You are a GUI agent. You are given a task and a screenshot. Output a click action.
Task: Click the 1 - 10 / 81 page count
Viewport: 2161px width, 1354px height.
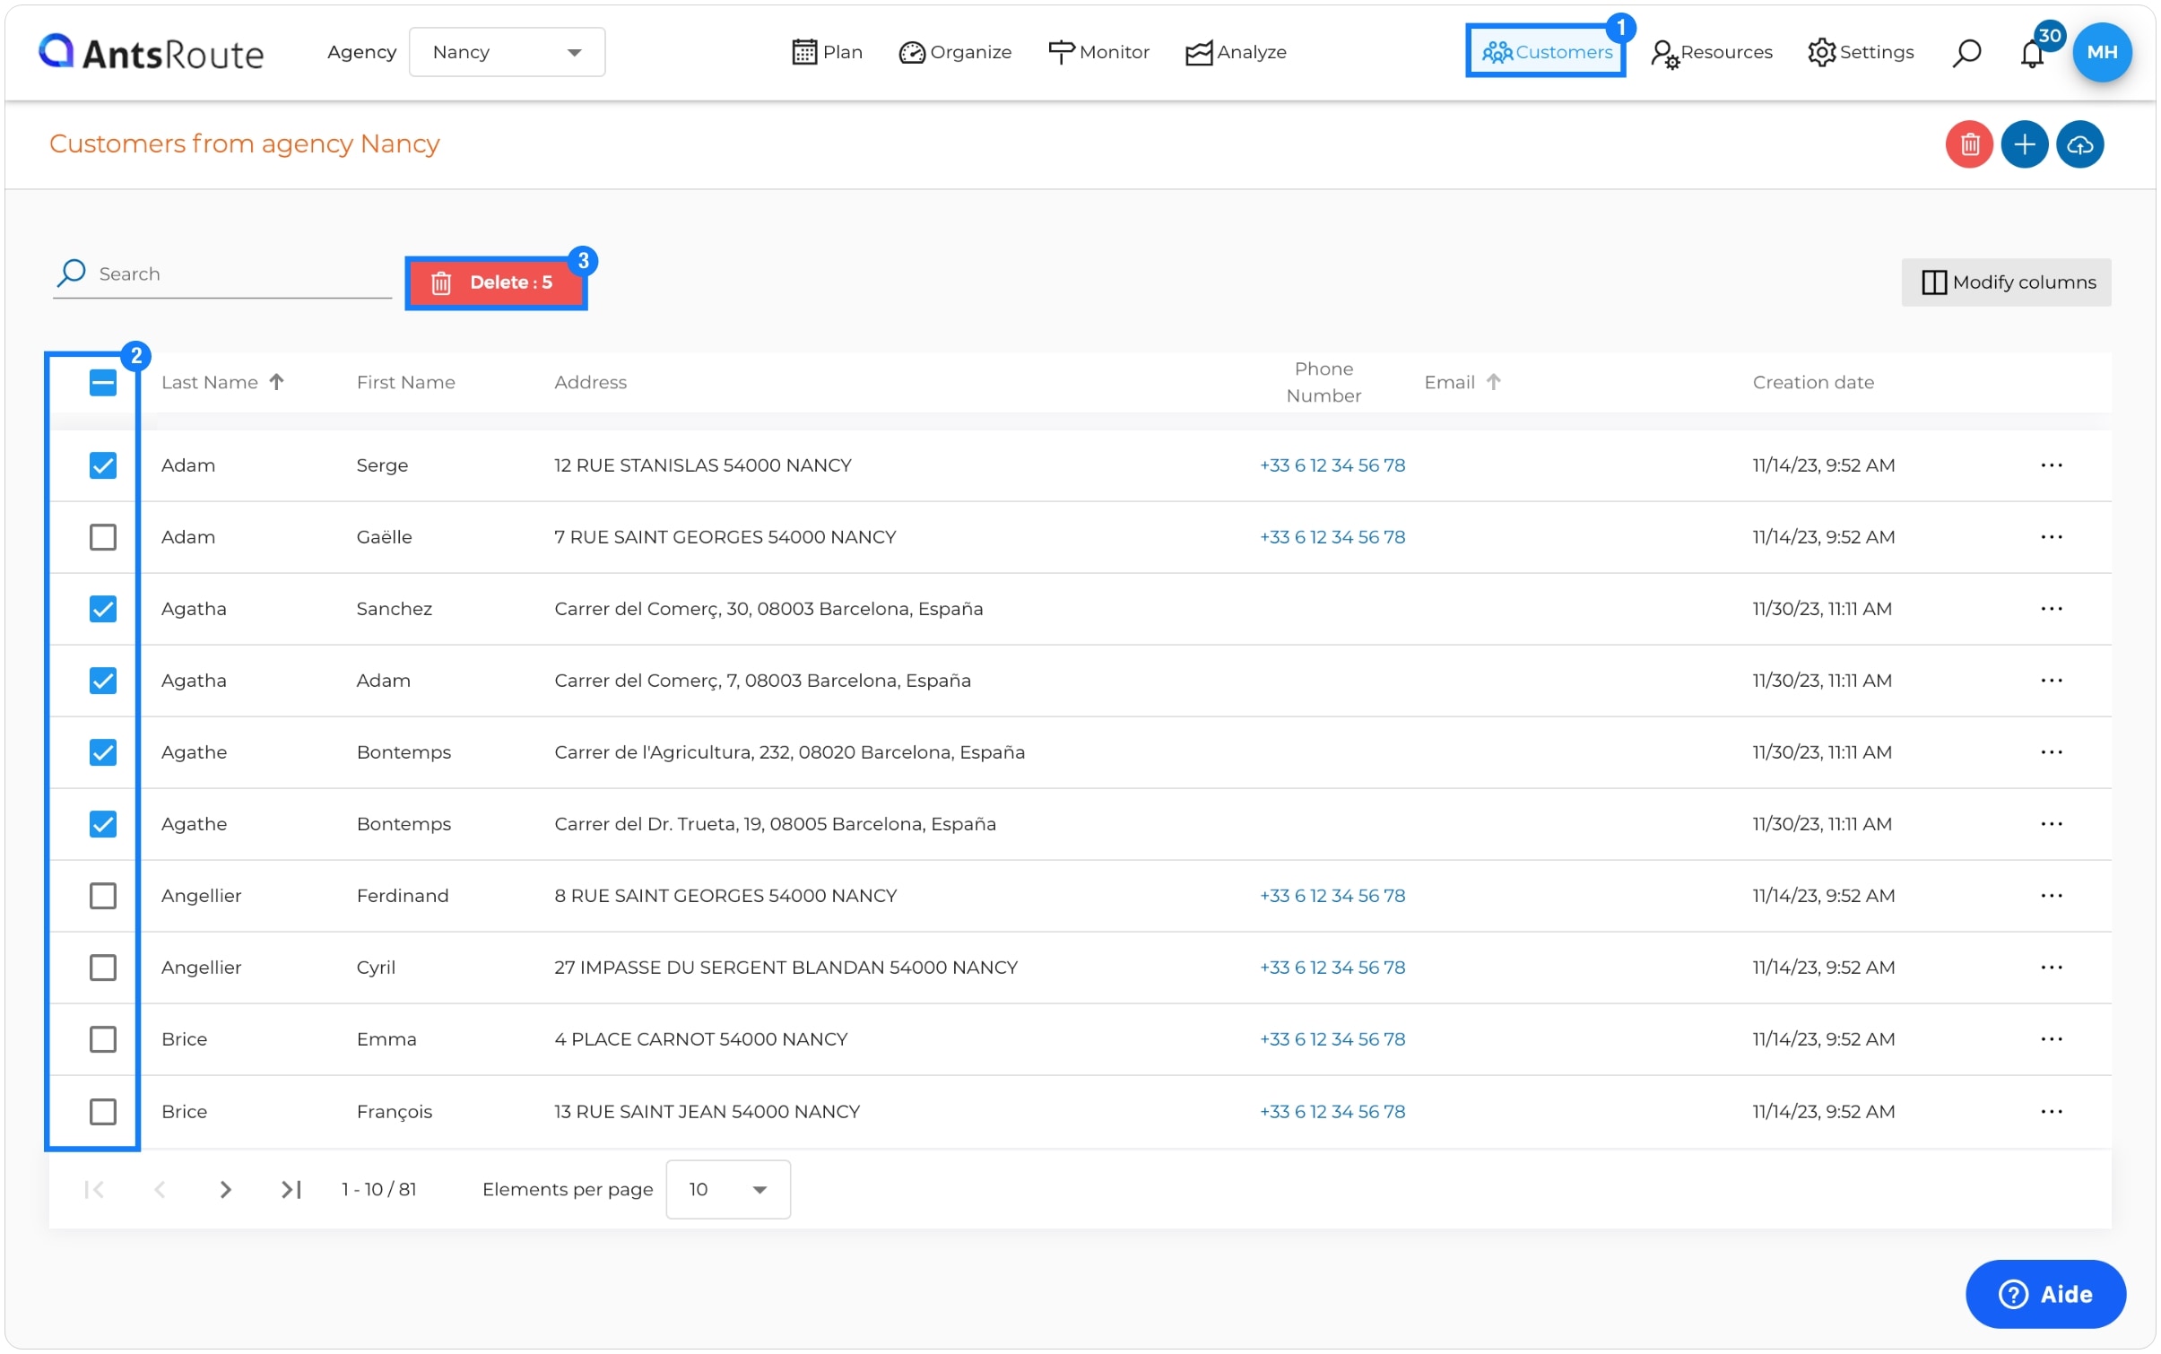(x=378, y=1190)
